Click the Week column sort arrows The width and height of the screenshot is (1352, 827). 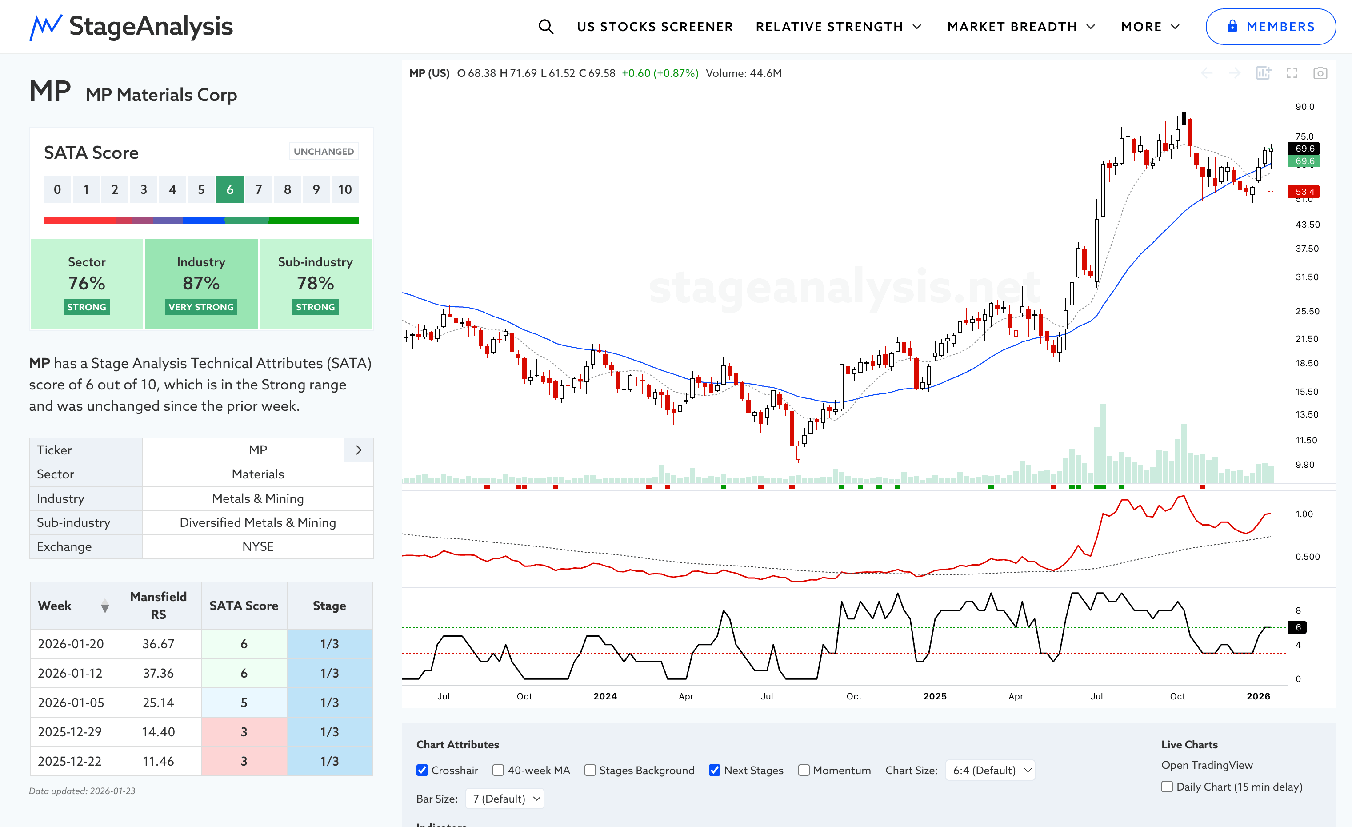pos(105,606)
